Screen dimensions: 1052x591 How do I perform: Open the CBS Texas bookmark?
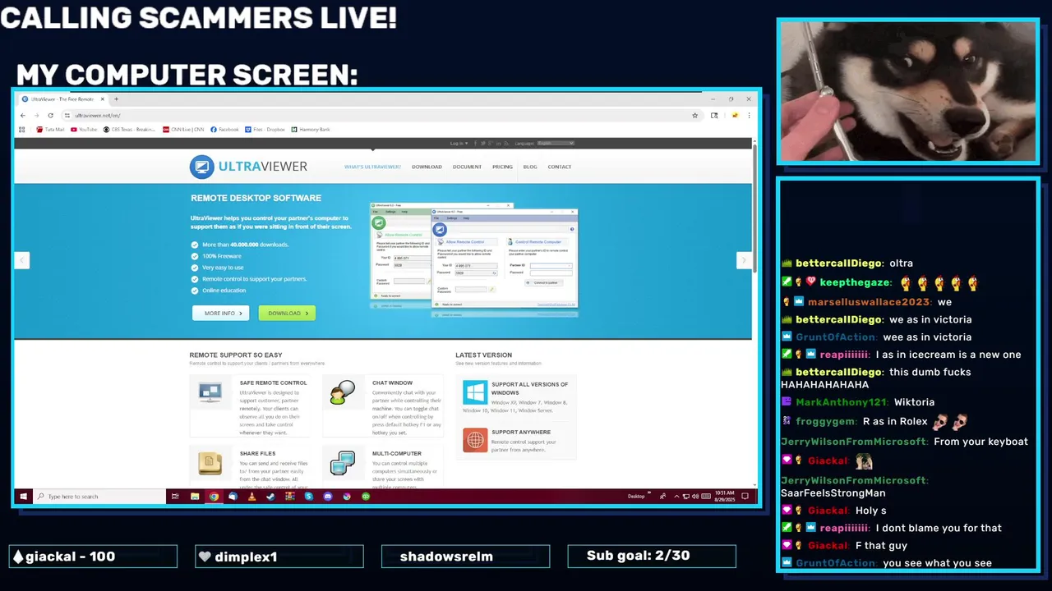pos(129,130)
